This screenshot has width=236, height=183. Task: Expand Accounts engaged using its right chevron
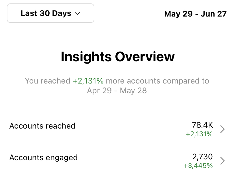[223, 161]
